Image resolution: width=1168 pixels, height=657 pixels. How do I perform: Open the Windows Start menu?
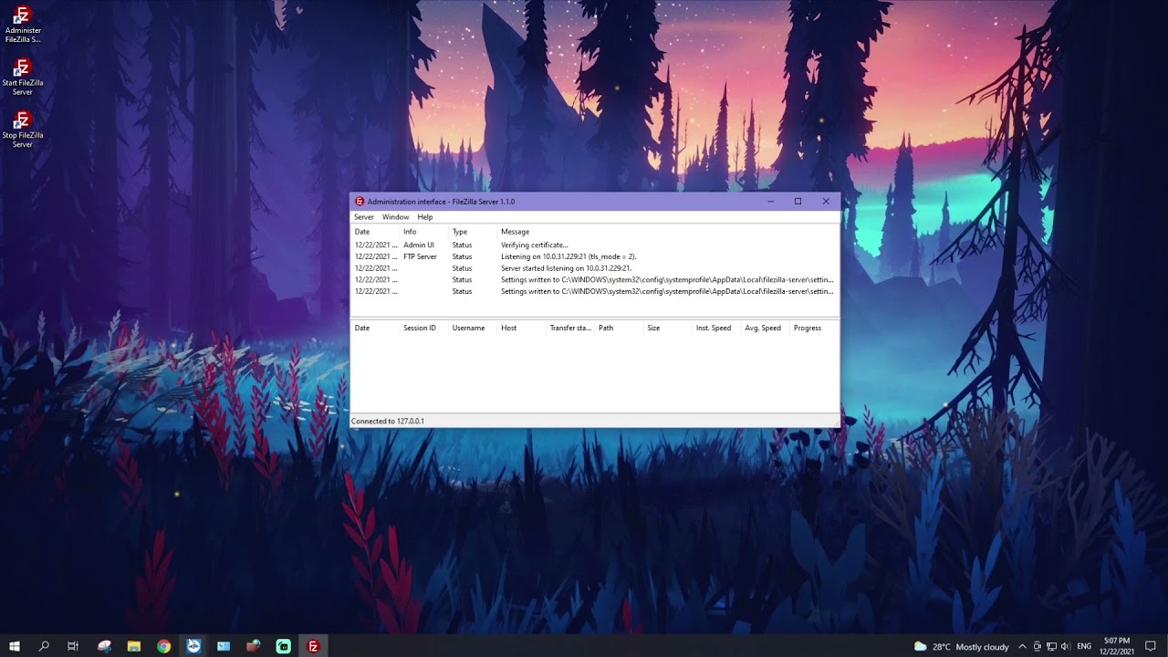pyautogui.click(x=15, y=646)
